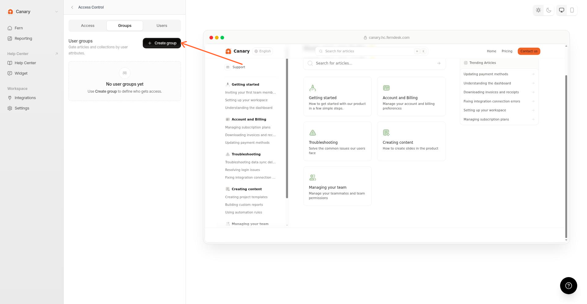The image size is (587, 304).
Task: Open Help Center book icon in sidebar
Action: click(x=10, y=63)
